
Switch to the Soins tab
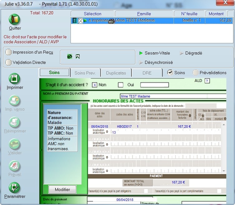point(54,73)
